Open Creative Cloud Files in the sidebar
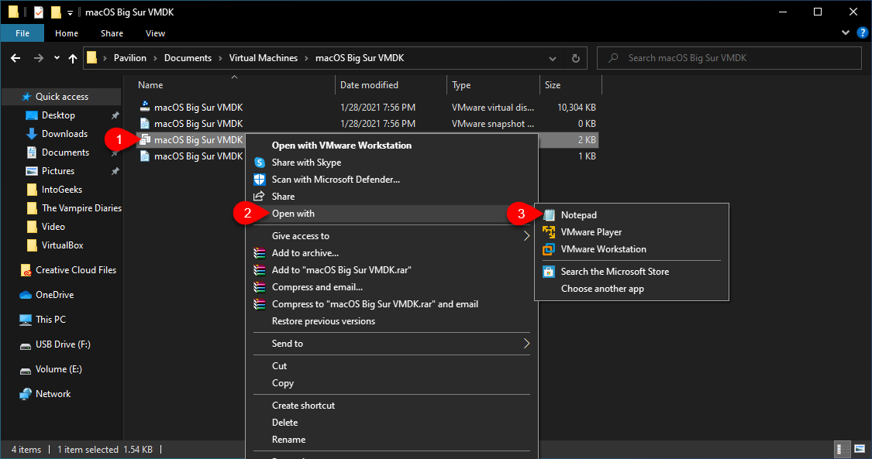872x459 pixels. pyautogui.click(x=76, y=270)
